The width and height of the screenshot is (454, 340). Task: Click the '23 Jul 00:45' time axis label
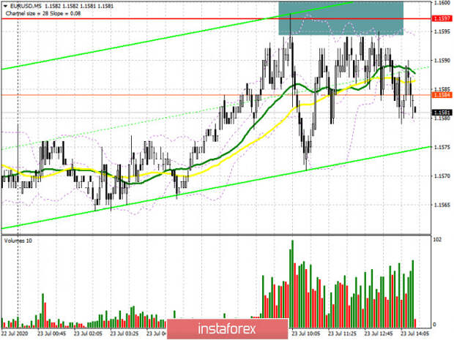pos(52,333)
